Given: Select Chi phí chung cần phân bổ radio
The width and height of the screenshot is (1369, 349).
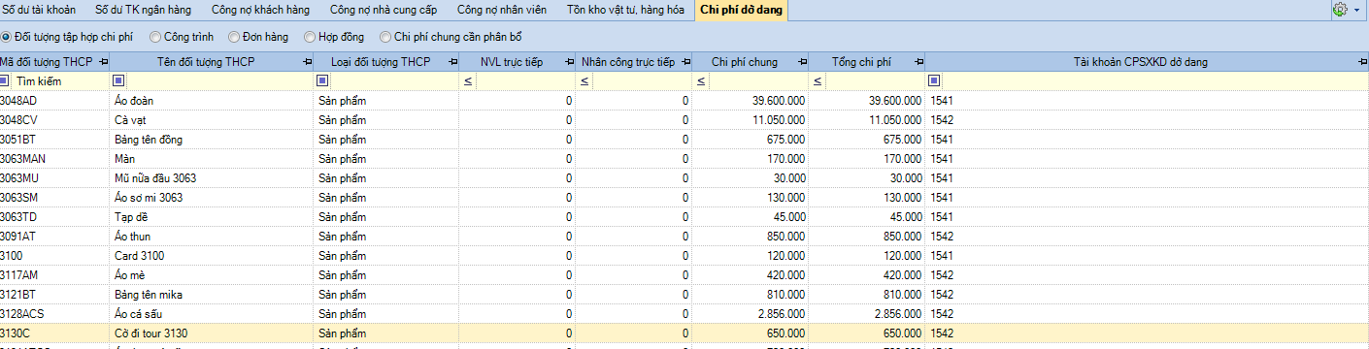Looking at the screenshot, I should (x=386, y=37).
